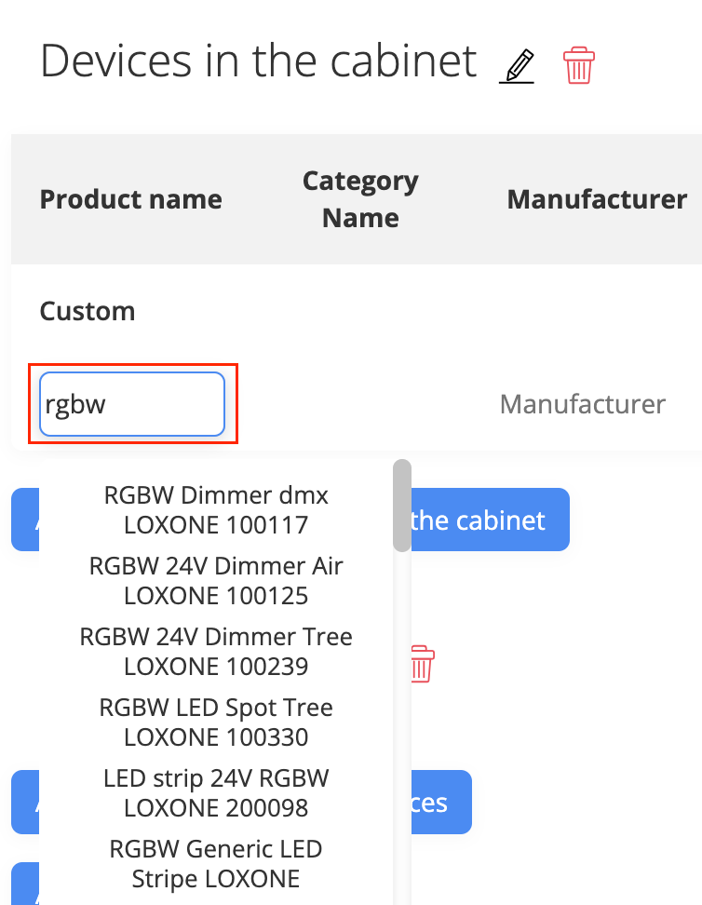
Task: Click the Devices in the cabinet title
Action: (x=258, y=61)
